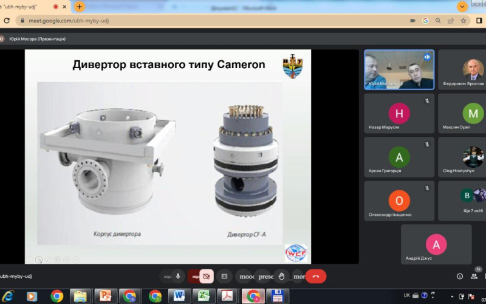Share this page using share icon
This screenshot has width=486, height=304.
[x=451, y=21]
